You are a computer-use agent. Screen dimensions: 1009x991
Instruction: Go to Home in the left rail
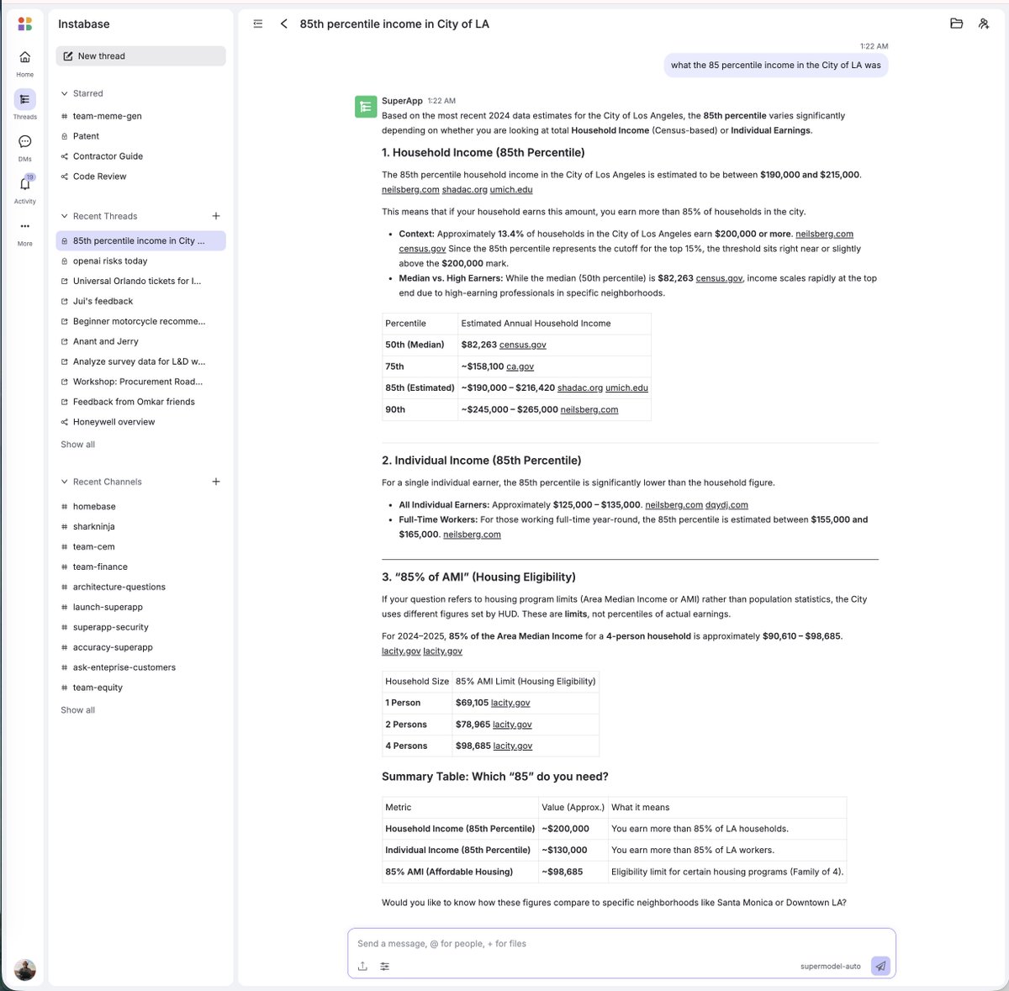(25, 63)
